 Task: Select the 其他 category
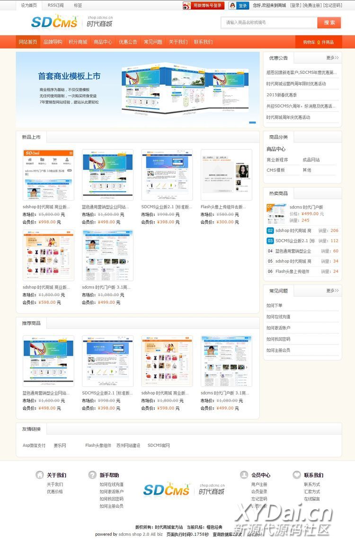click(307, 170)
